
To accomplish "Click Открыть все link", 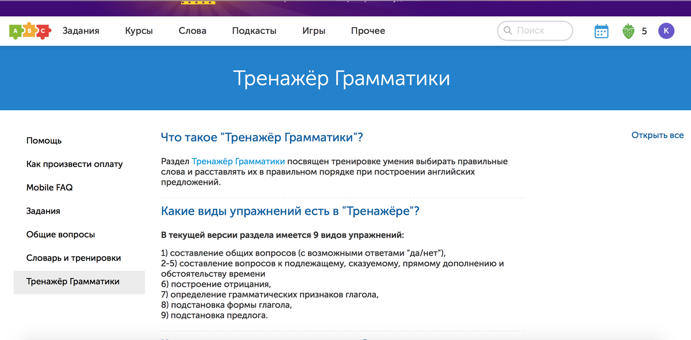I will (657, 135).
